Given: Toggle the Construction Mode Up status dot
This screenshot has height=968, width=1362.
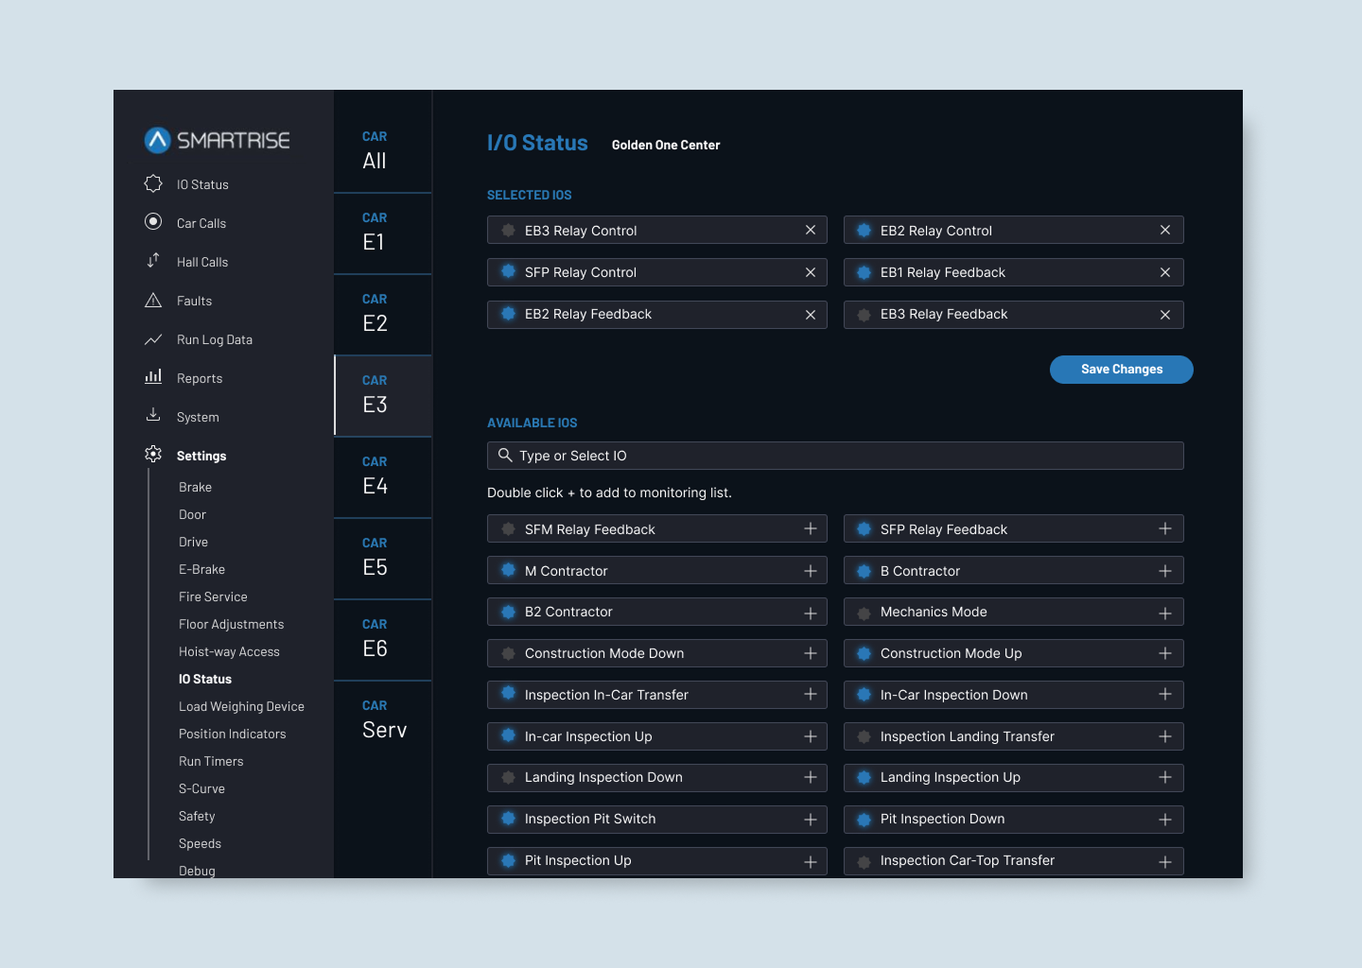Looking at the screenshot, I should [x=864, y=653].
